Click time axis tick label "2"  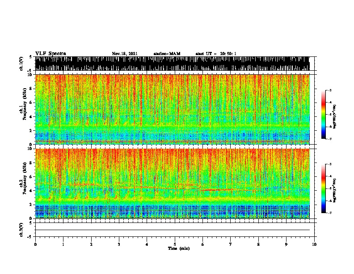click(91, 244)
